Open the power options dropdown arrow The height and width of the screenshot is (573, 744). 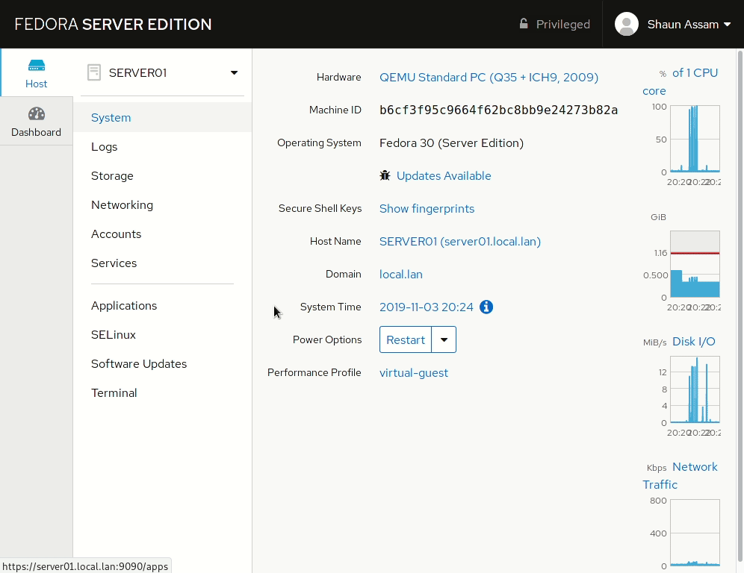444,339
